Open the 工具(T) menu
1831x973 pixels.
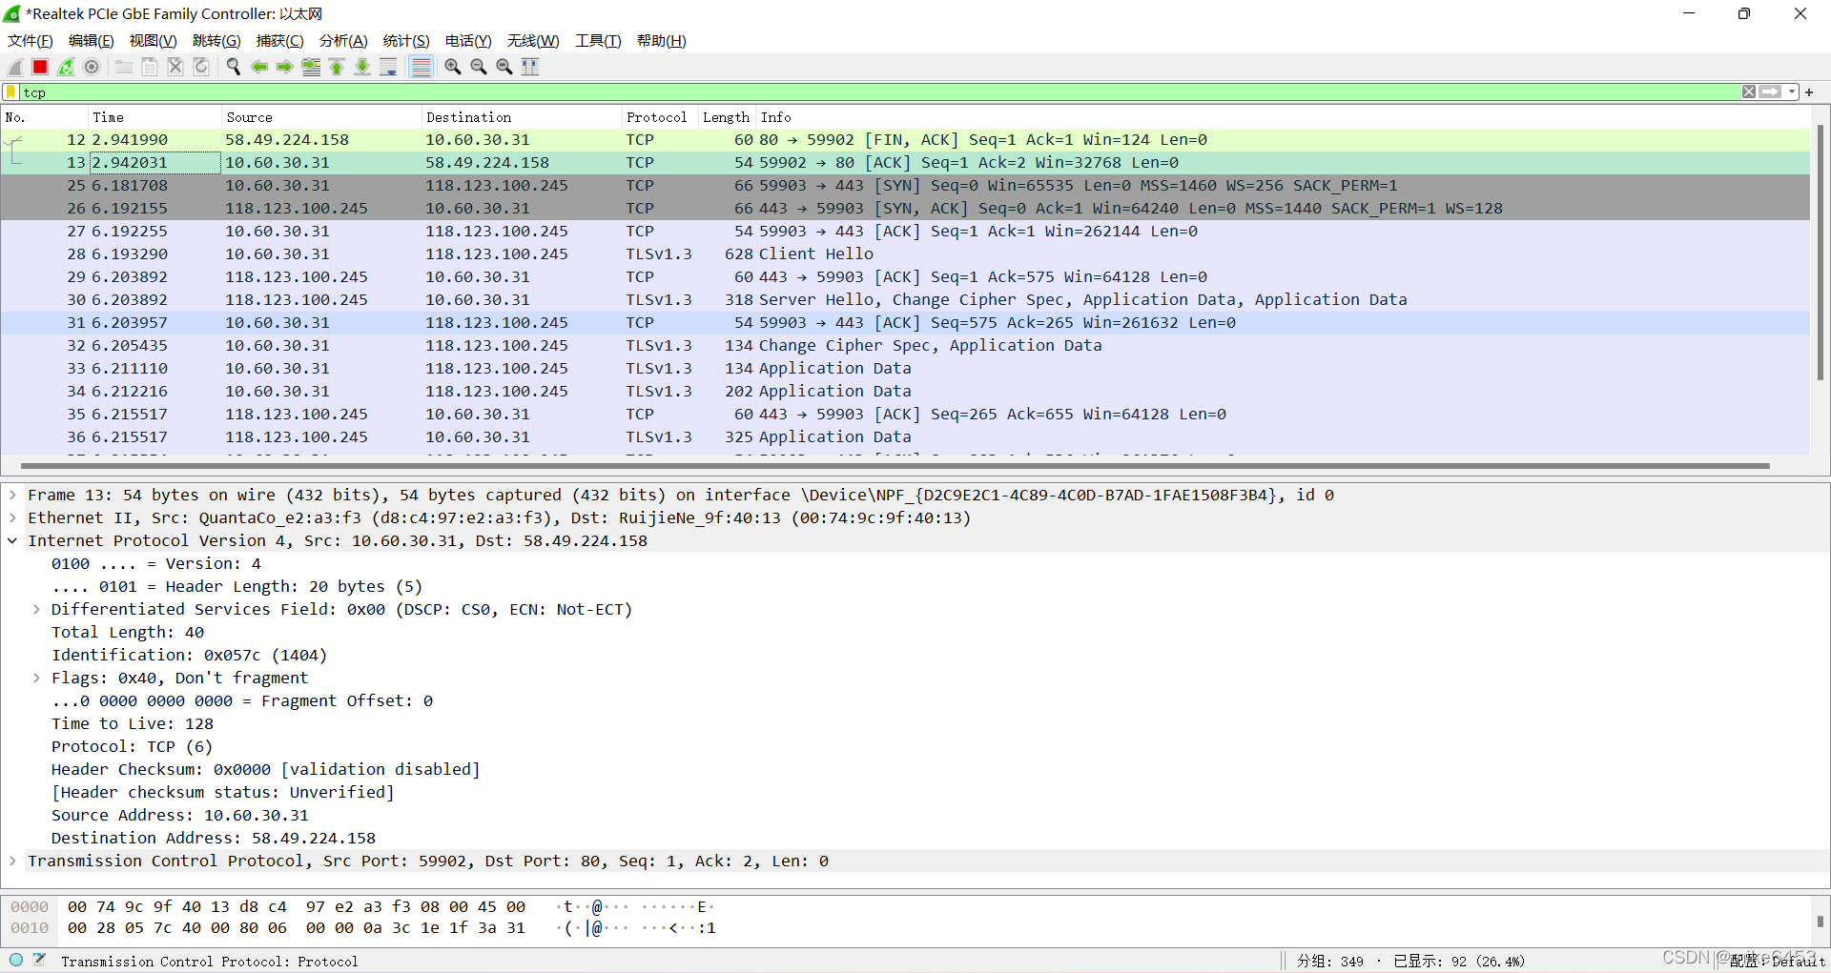pos(598,41)
